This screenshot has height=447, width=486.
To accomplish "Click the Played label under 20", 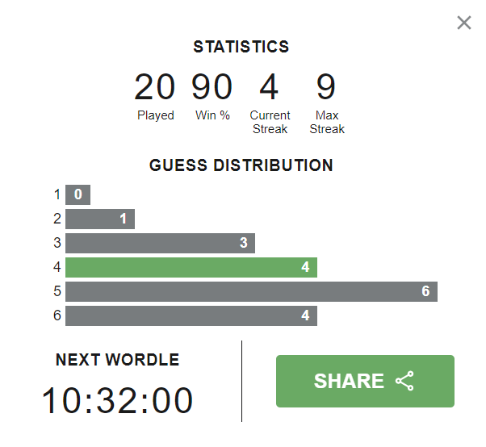I will pyautogui.click(x=155, y=115).
